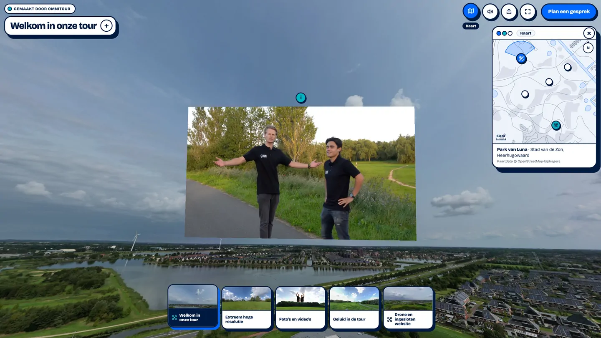Click the "Plan een gesprek" button
601x338 pixels.
(569, 12)
